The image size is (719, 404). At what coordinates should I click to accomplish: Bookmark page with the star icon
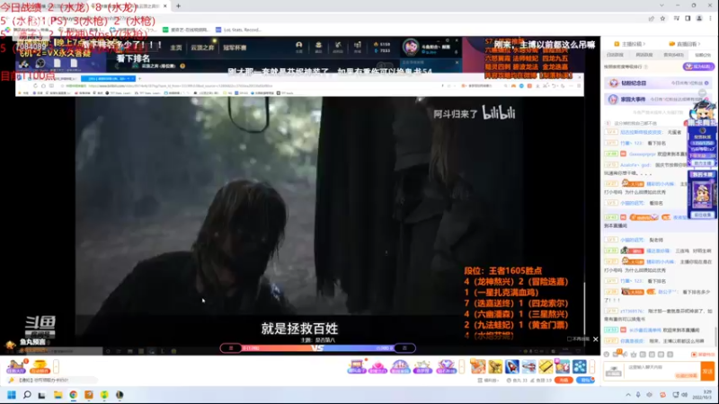662,18
